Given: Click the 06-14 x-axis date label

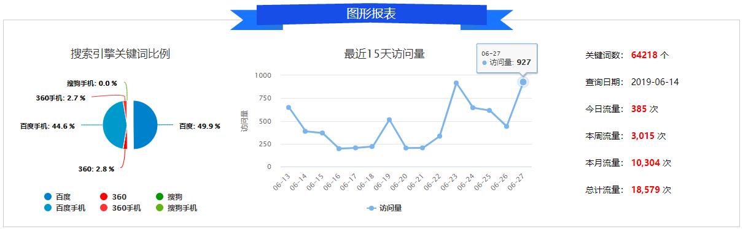Looking at the screenshot, I should (298, 181).
